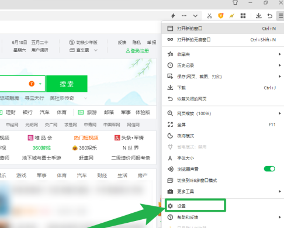The width and height of the screenshot is (284, 228).
Task: Click the question mark icon beside 帮助和反馈
Action: [x=170, y=217]
